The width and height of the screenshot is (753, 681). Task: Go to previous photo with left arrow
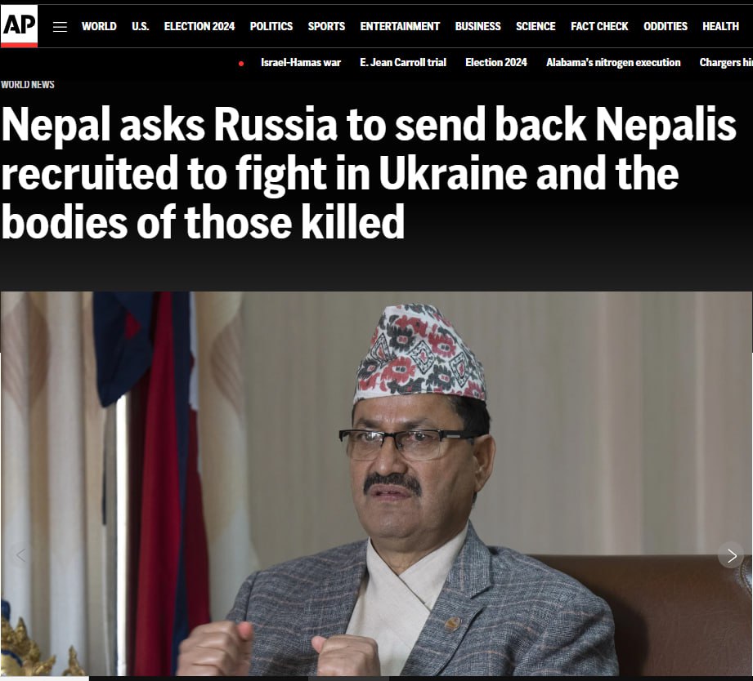21,555
